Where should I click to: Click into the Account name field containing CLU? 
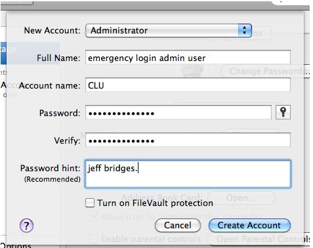(x=188, y=85)
